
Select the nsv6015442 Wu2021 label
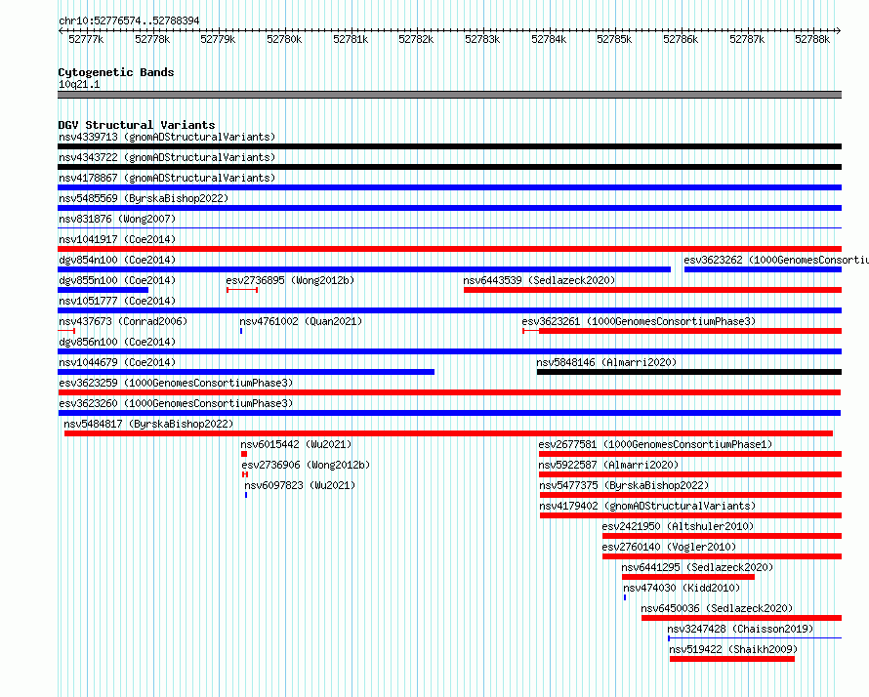click(x=296, y=444)
